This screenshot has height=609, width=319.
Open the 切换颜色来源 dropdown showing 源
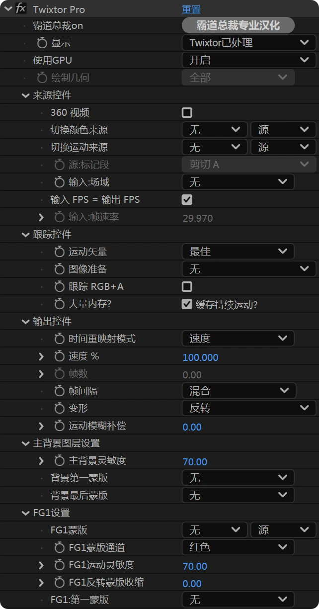tap(283, 130)
